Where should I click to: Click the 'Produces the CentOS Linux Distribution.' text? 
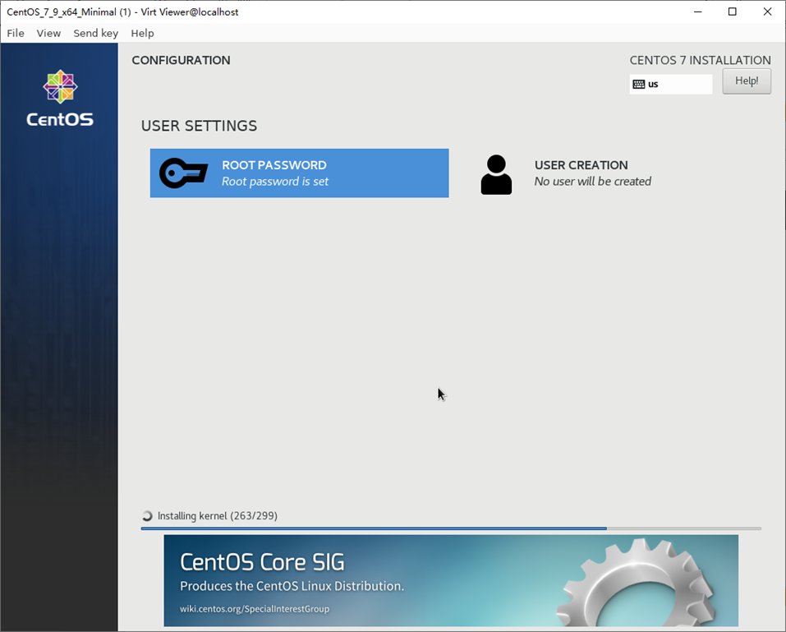pos(292,586)
